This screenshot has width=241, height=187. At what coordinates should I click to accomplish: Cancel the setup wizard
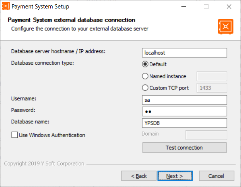[x=216, y=176]
